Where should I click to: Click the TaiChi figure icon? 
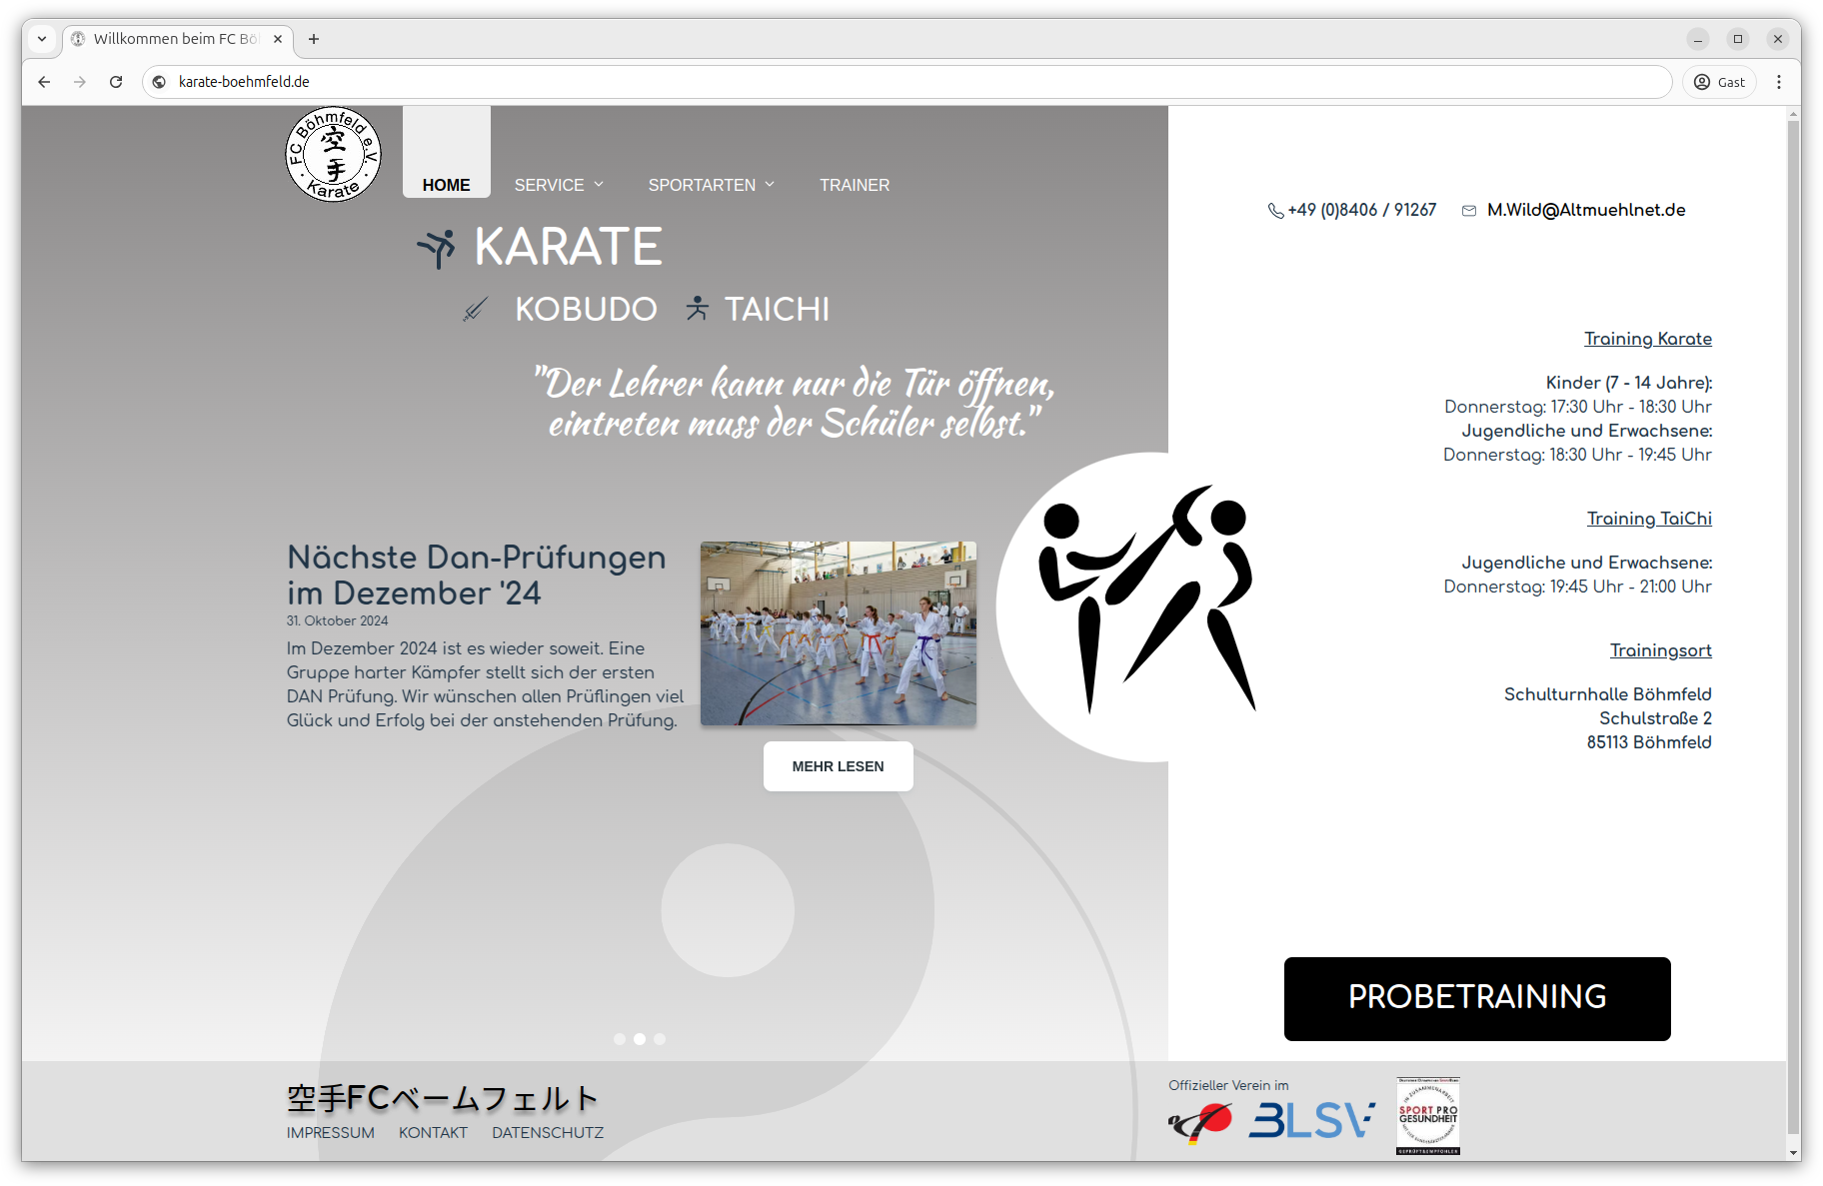[698, 309]
